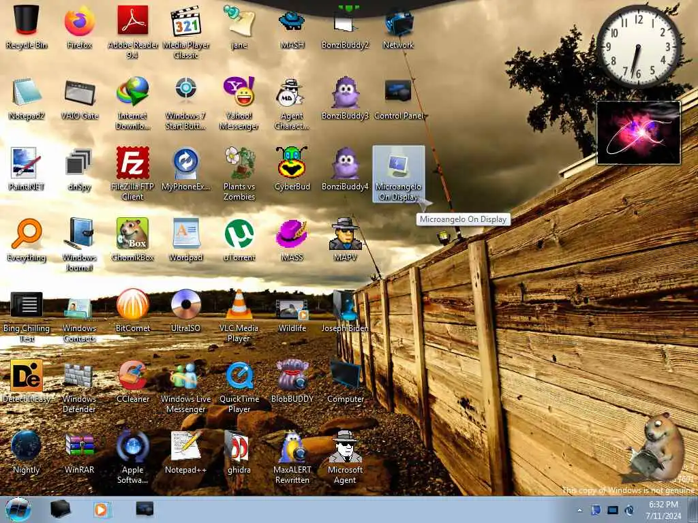
Task: Open the Nightly browser icon
Action: (27, 452)
